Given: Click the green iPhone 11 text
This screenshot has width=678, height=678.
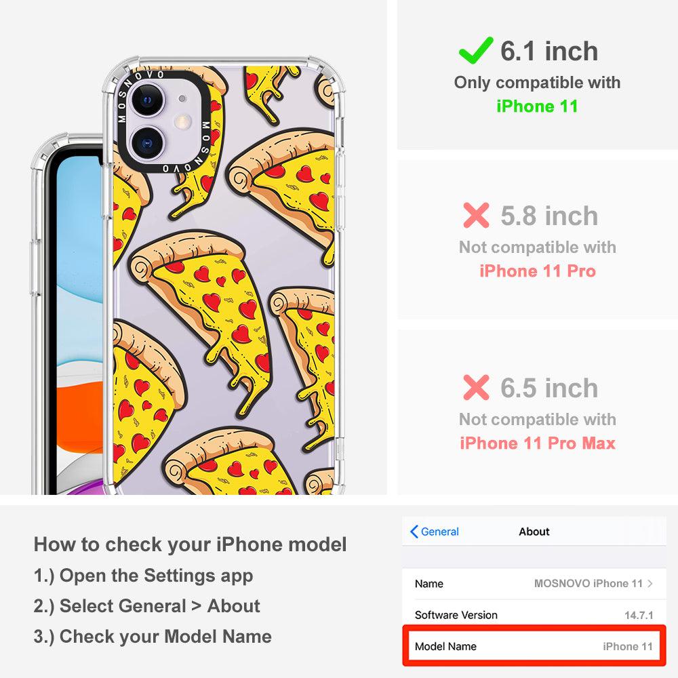Looking at the screenshot, I should 537,106.
